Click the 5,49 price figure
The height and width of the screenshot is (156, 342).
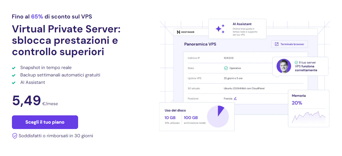pyautogui.click(x=26, y=101)
